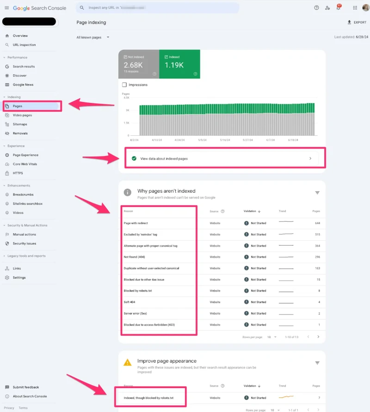
Task: Open the Page with redirect row
Action: click(222, 223)
